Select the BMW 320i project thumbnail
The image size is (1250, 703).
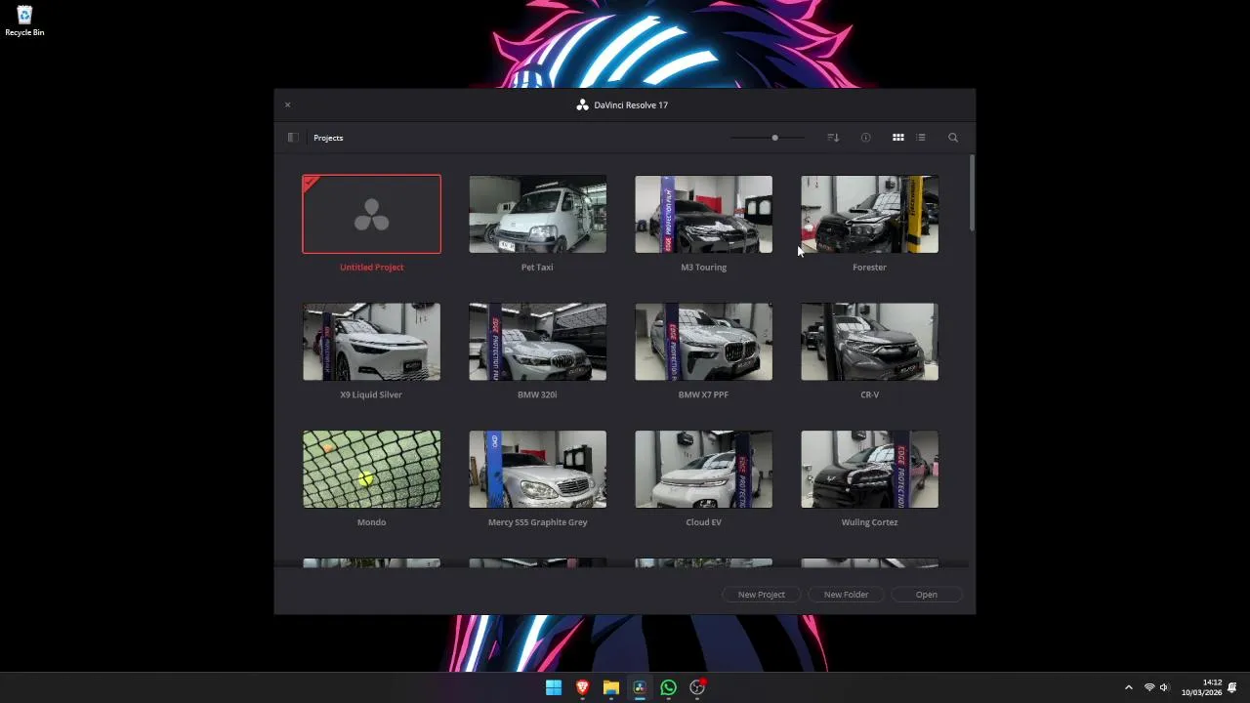[537, 342]
